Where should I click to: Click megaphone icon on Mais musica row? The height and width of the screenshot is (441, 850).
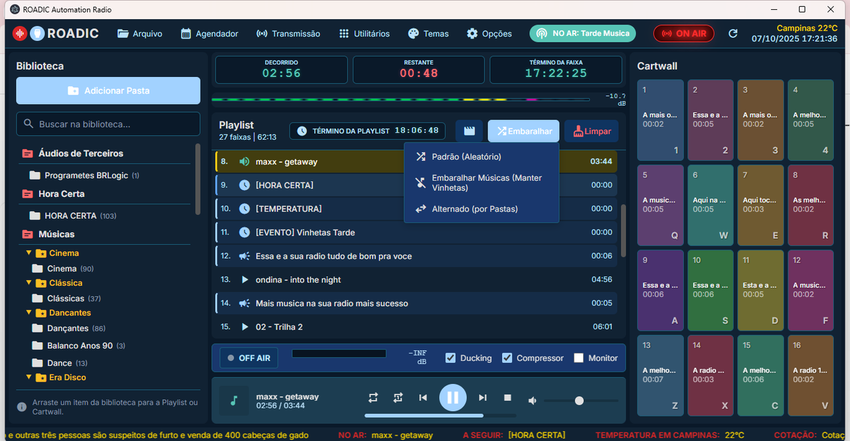coord(244,304)
